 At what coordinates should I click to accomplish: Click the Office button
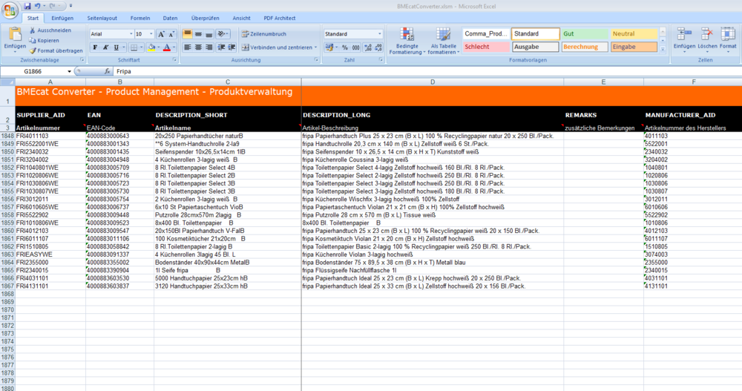10,9
